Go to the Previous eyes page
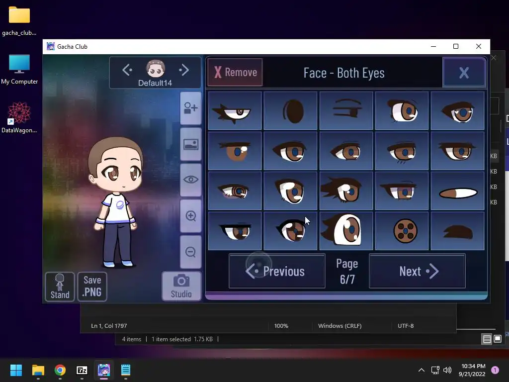 click(277, 271)
